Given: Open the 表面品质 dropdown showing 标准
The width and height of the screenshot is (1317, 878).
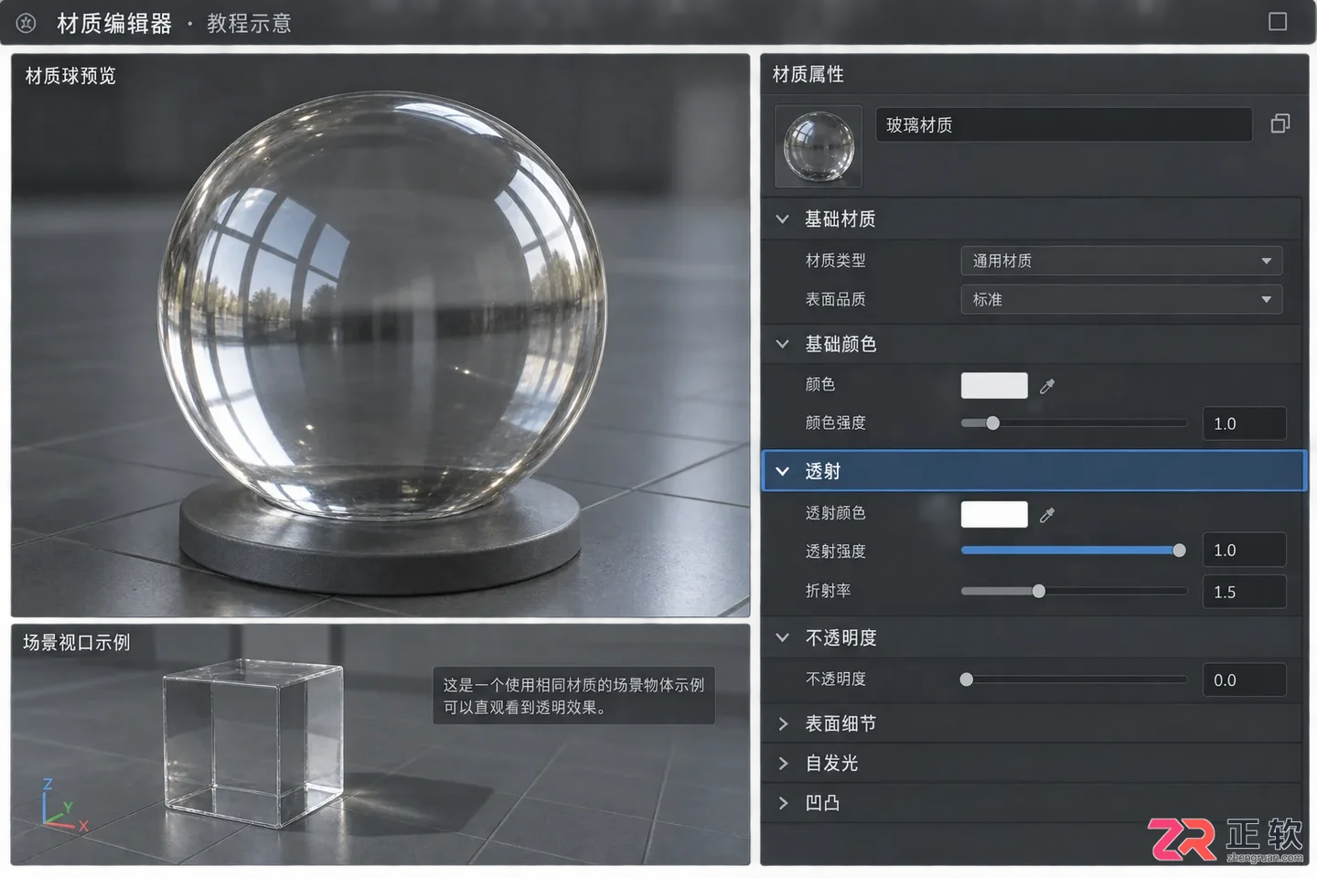Looking at the screenshot, I should 1121,299.
